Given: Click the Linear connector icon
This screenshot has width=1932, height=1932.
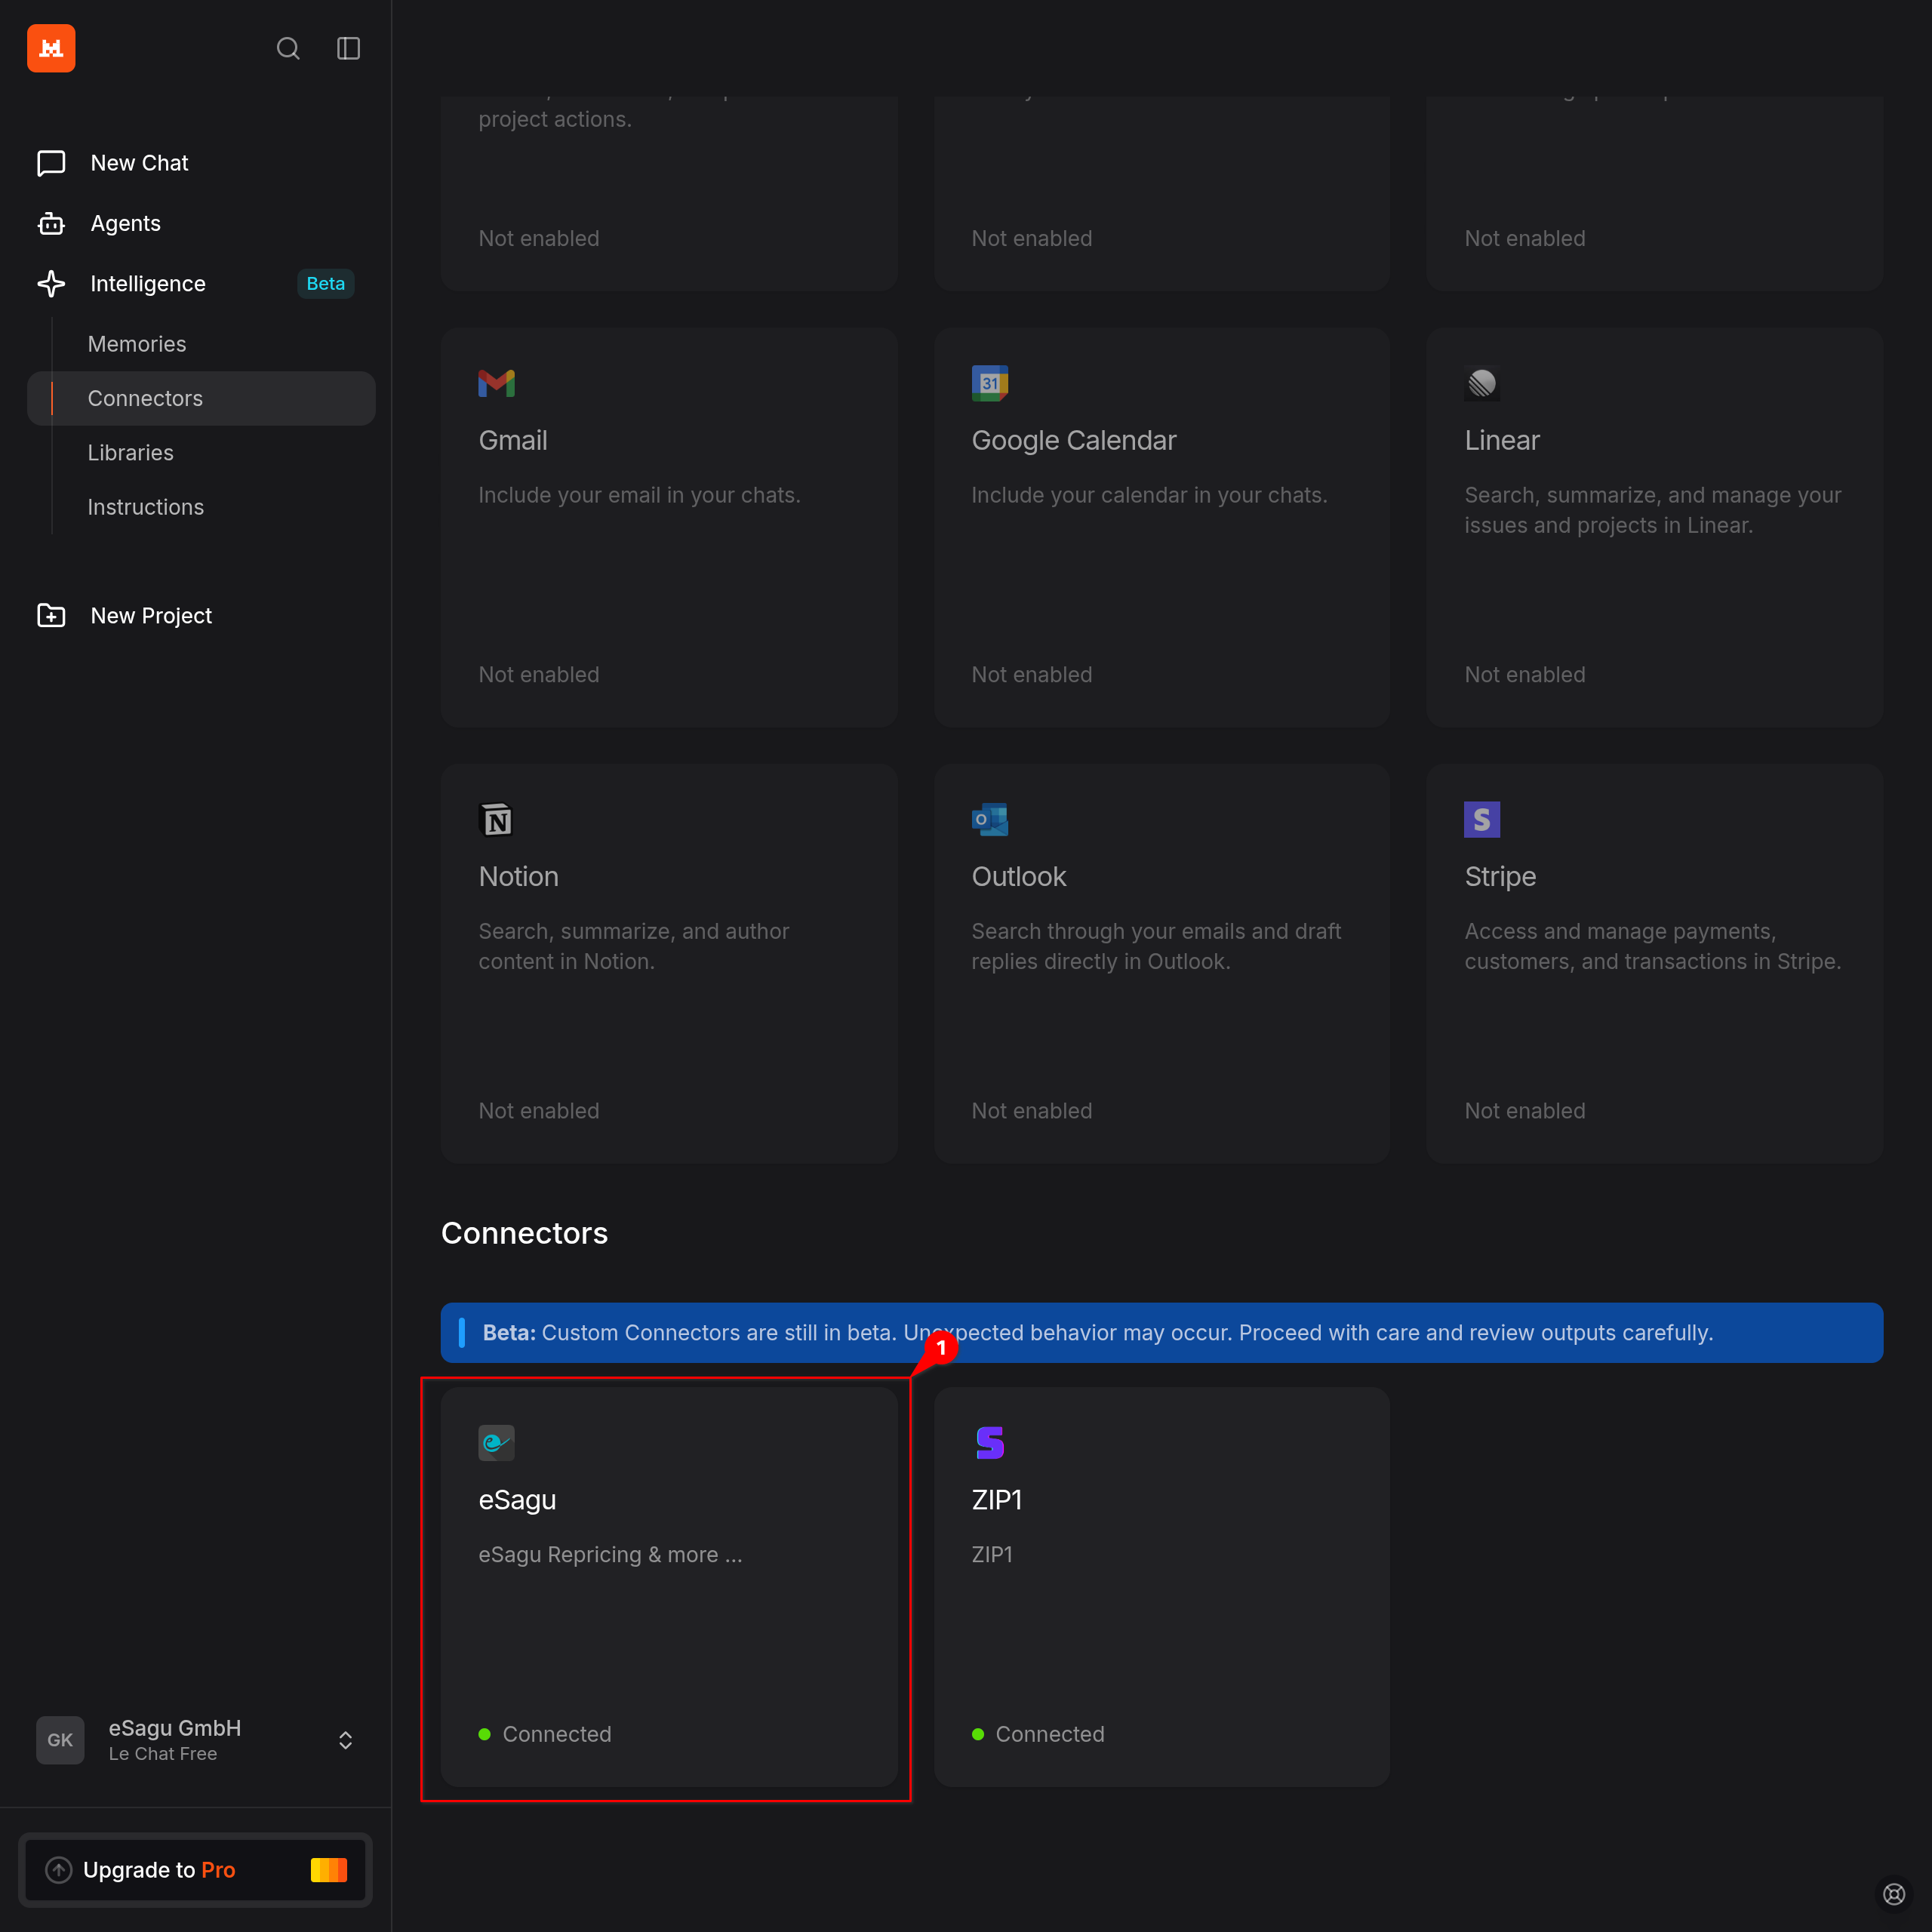Looking at the screenshot, I should pos(1481,383).
